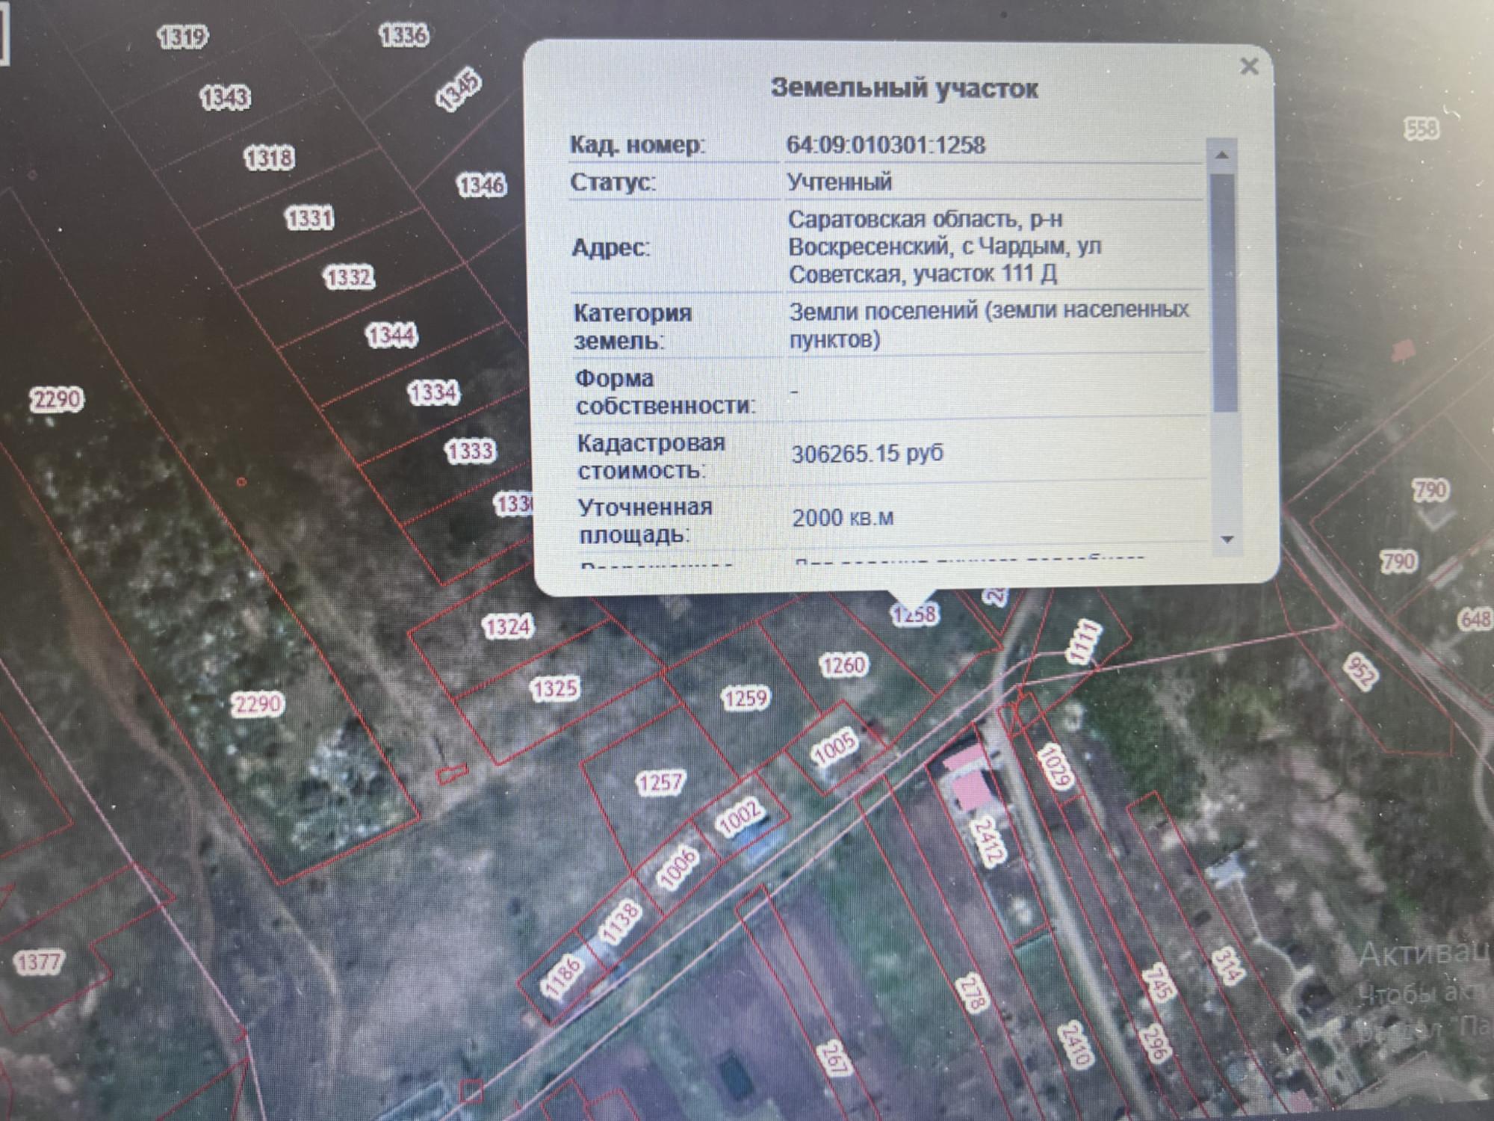Select parcel 1005 on map

834,747
